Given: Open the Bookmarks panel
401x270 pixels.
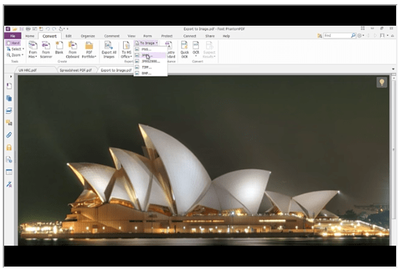Looking at the screenshot, I should (9, 86).
